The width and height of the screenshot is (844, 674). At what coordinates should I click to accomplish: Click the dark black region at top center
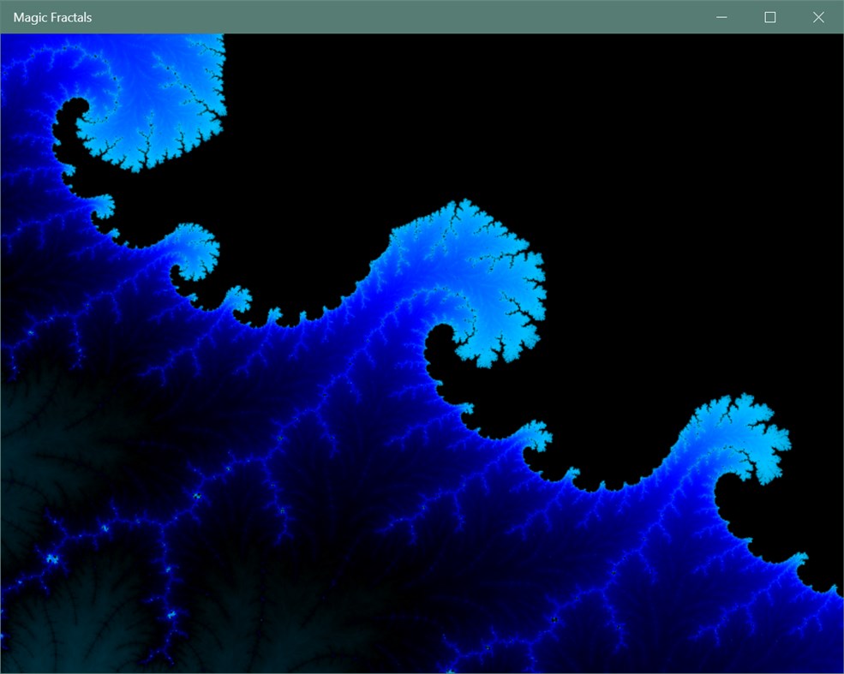[x=514, y=103]
